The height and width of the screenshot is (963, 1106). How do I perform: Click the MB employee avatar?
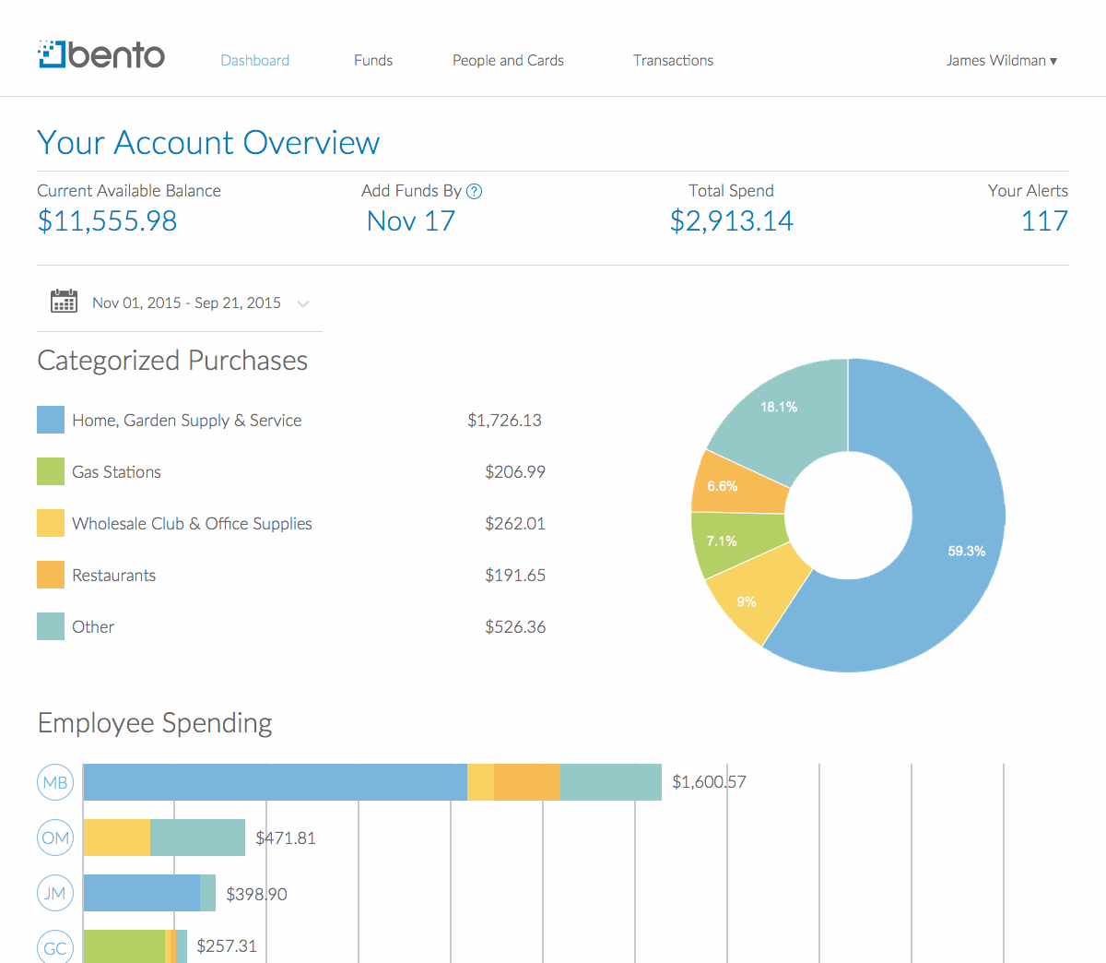point(55,782)
